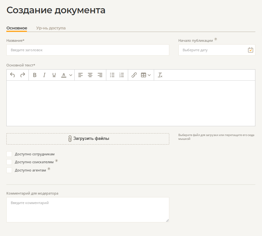262x236 pixels.
Task: Open the text color dropdown arrow
Action: click(x=71, y=75)
